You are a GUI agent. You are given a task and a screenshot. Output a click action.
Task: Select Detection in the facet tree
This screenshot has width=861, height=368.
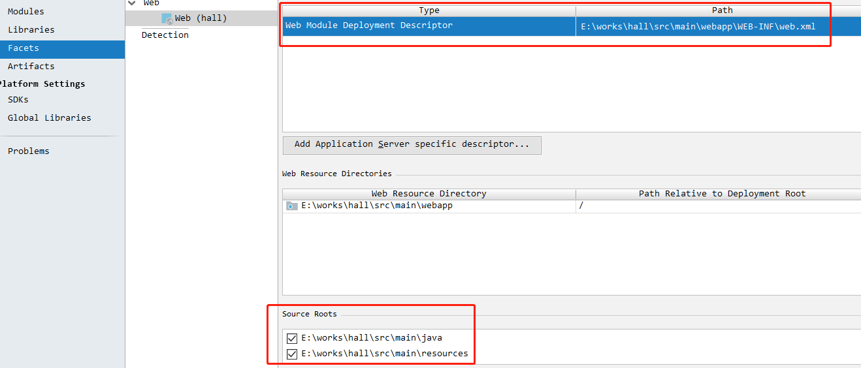click(x=165, y=35)
